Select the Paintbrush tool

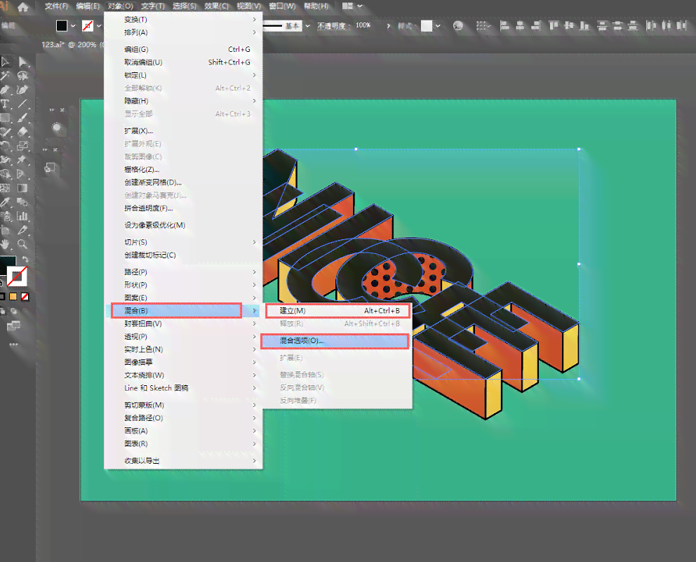(x=22, y=118)
